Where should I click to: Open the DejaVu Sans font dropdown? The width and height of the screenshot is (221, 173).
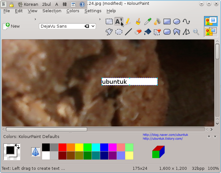pyautogui.click(x=93, y=26)
